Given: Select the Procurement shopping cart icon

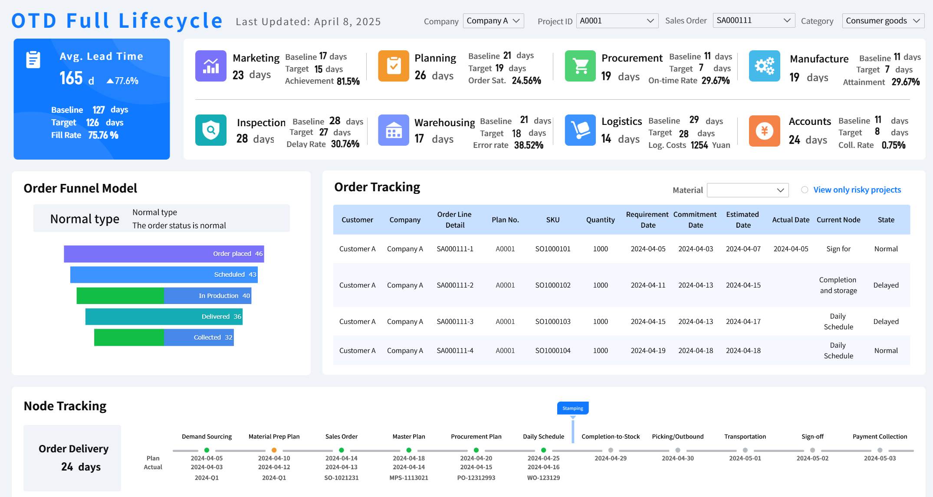Looking at the screenshot, I should point(580,66).
